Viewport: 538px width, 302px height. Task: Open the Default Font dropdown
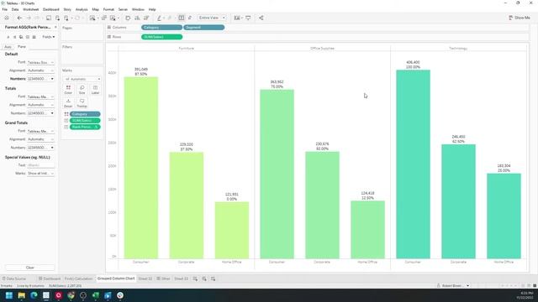(40, 62)
